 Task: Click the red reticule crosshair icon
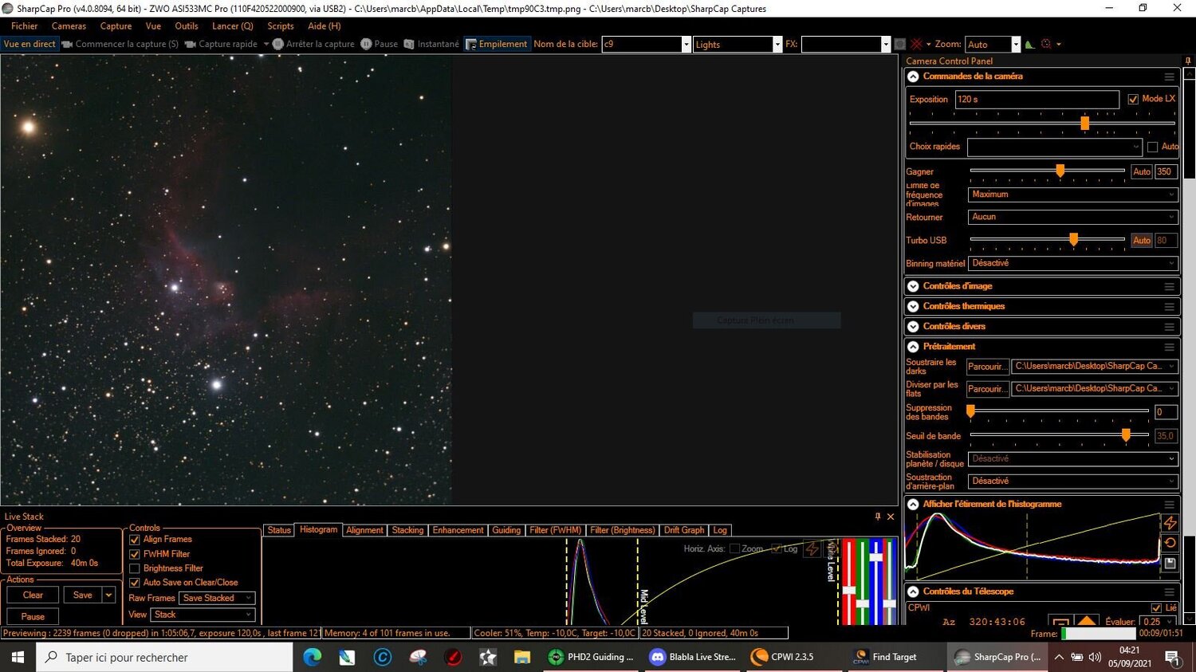[916, 44]
